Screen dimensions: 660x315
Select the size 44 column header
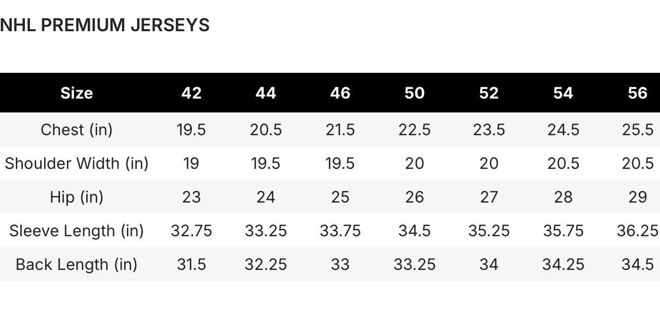(266, 93)
